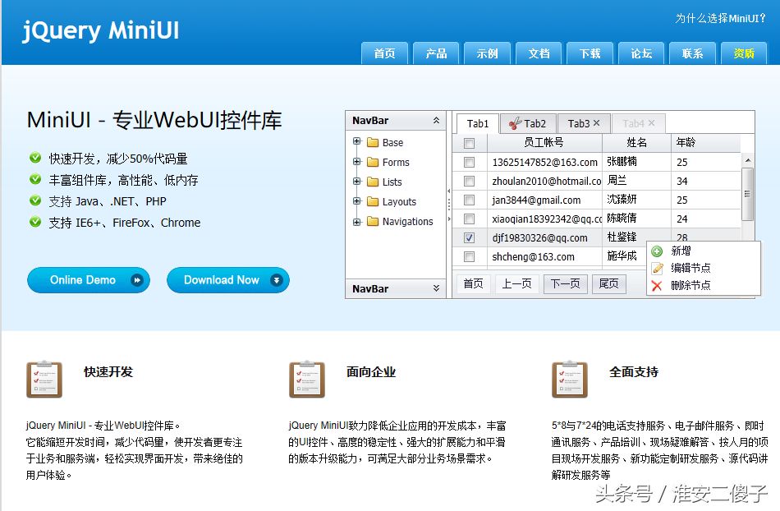The image size is (780, 511).
Task: Click the 上一页 pager button
Action: coord(516,284)
